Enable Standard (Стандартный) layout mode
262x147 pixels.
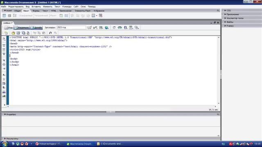tap(25, 16)
